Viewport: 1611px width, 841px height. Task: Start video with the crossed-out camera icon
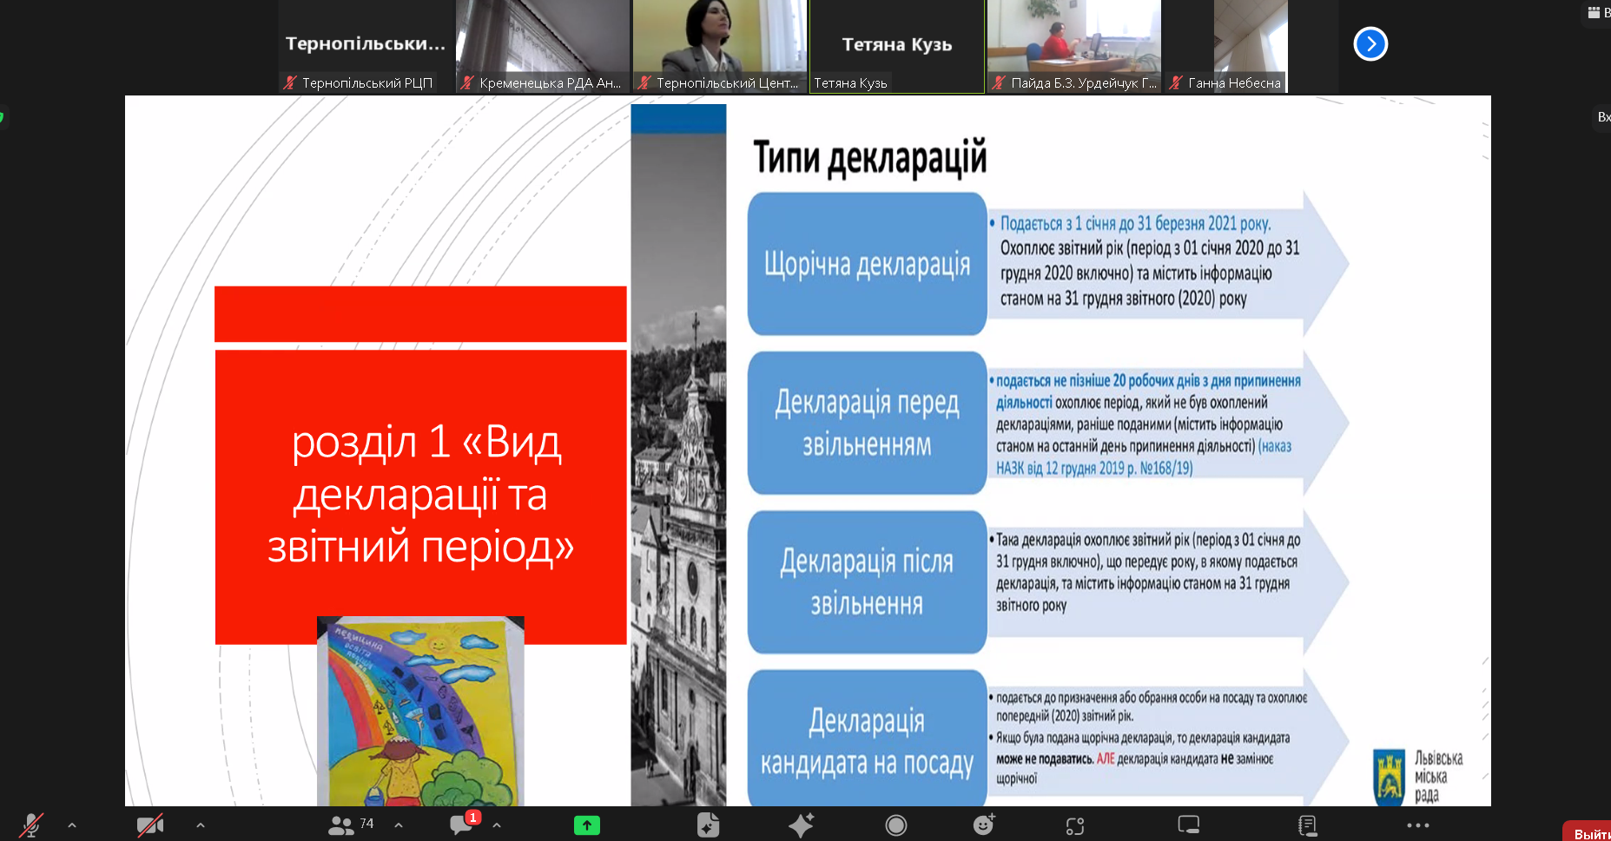pyautogui.click(x=150, y=825)
